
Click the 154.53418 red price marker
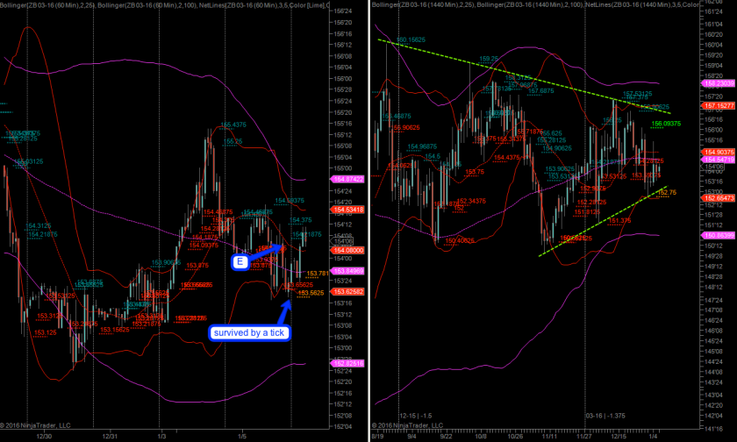(x=347, y=210)
